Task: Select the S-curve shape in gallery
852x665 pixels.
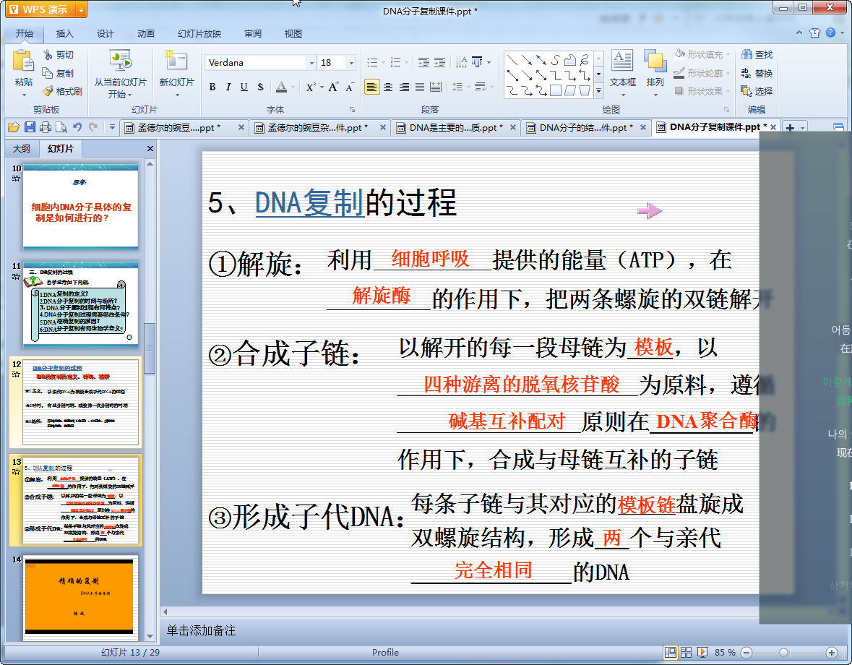Action: pos(555,60)
